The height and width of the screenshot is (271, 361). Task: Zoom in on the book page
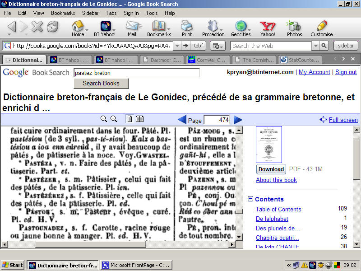(114, 119)
